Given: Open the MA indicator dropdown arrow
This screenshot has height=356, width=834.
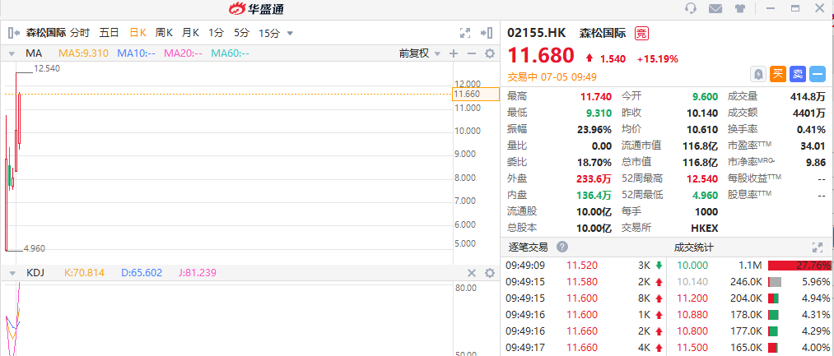Looking at the screenshot, I should pos(12,53).
